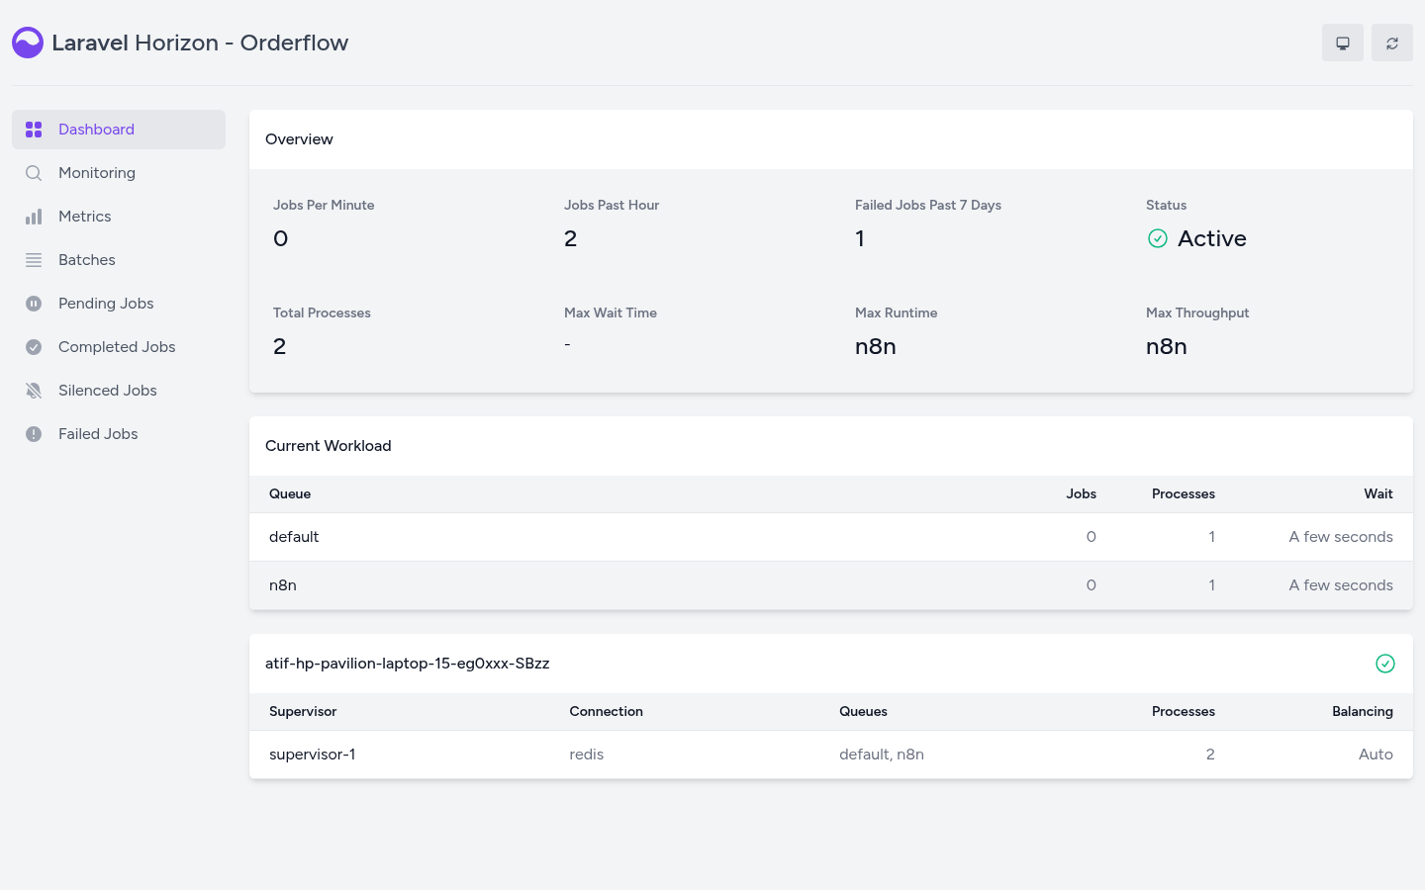View Failed Jobs
This screenshot has width=1425, height=890.
click(119, 434)
